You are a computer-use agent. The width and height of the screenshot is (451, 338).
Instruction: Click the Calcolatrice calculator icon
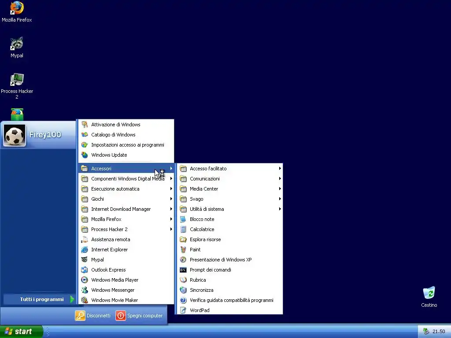pyautogui.click(x=183, y=229)
